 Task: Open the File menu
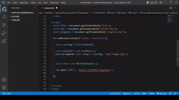(x=9, y=2)
